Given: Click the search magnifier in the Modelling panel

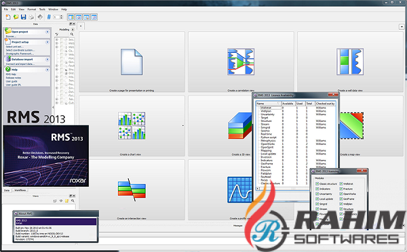Looking at the screenshot, I should point(72,35).
